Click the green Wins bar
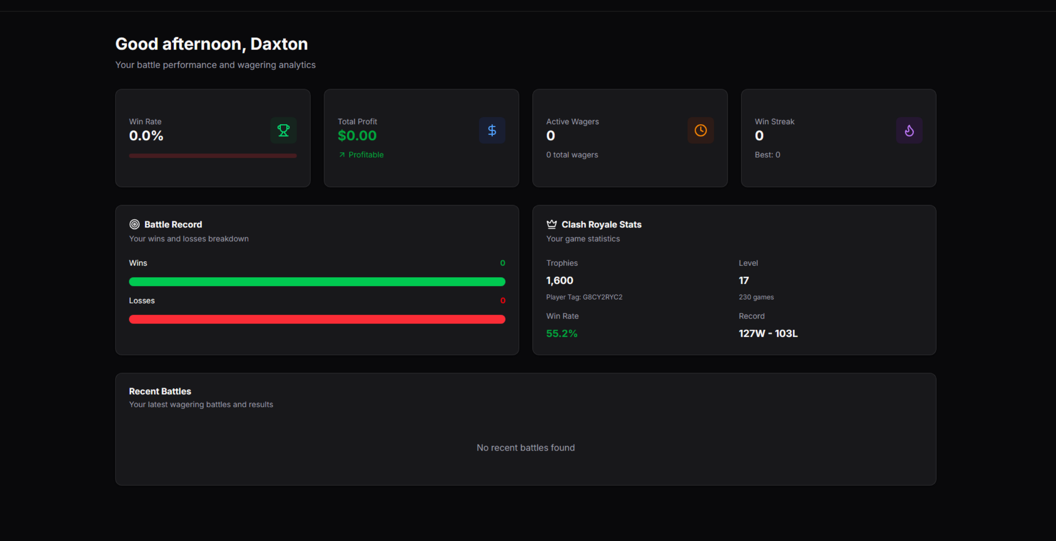Image resolution: width=1056 pixels, height=541 pixels. coord(317,282)
